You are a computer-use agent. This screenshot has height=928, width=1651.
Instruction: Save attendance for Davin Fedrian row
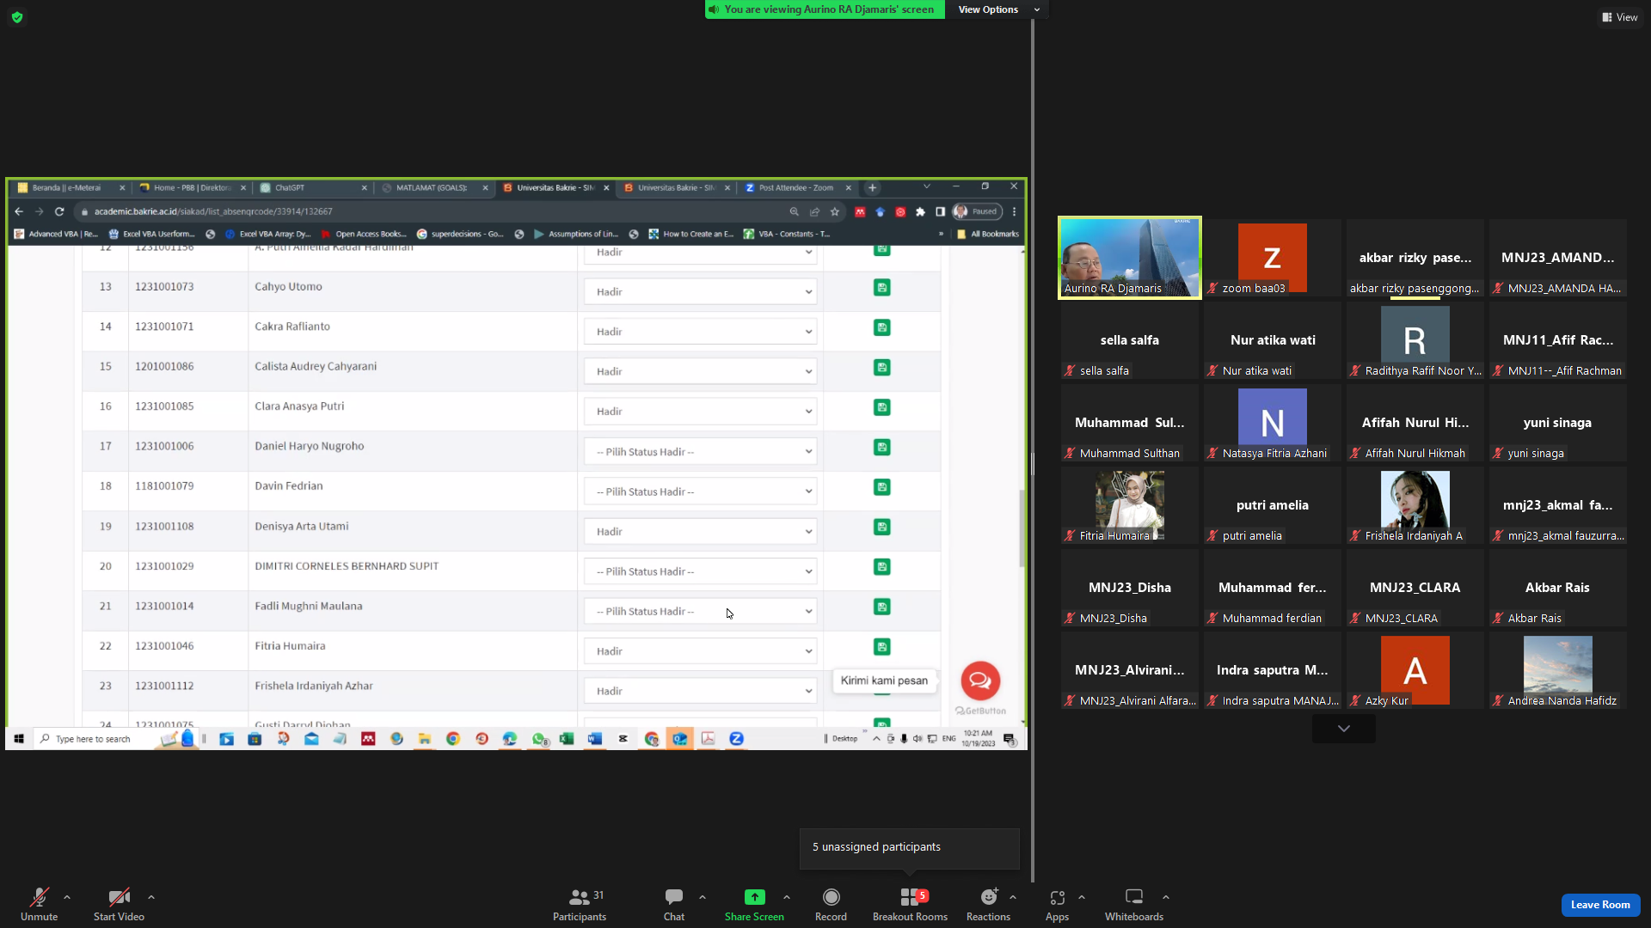(x=881, y=487)
